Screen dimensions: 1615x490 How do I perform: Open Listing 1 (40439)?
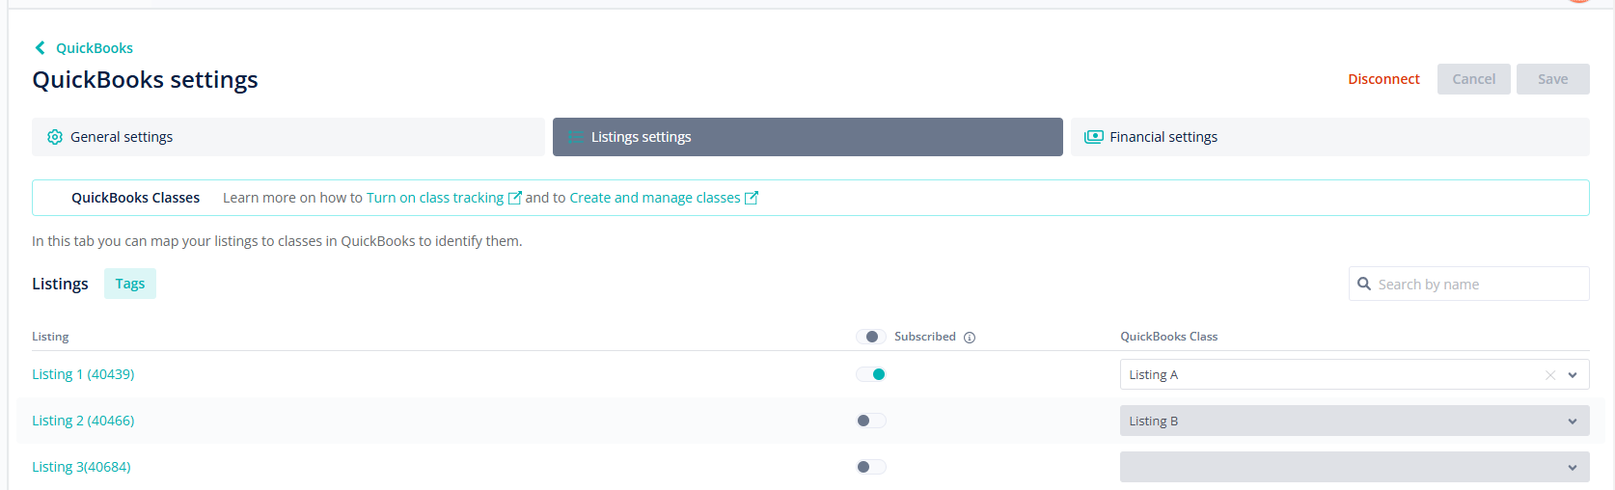point(83,374)
